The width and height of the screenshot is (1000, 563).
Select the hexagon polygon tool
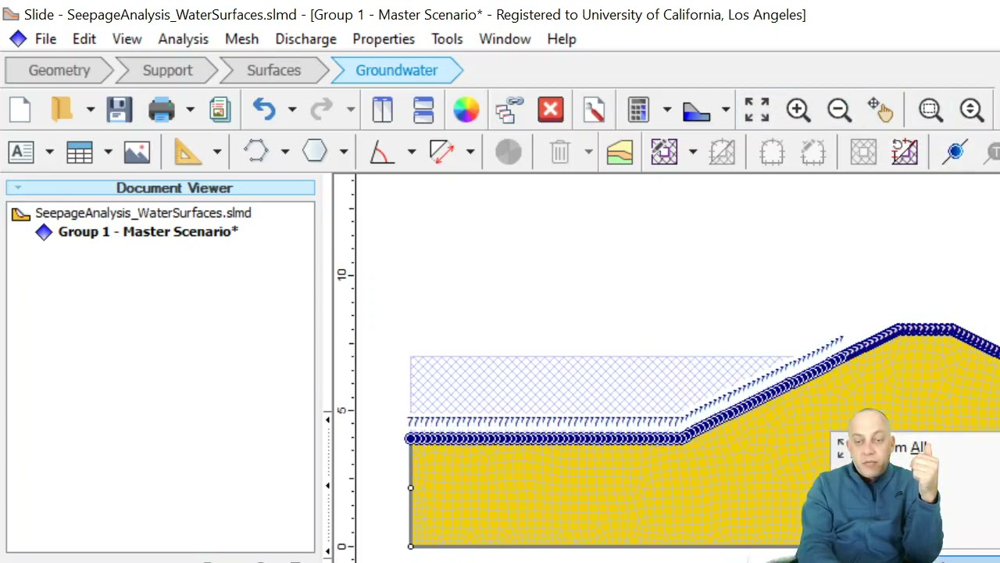(315, 151)
